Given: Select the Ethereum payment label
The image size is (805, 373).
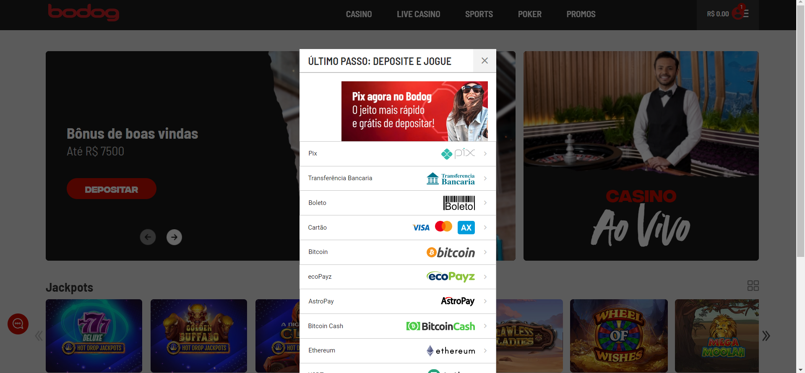Looking at the screenshot, I should click(x=322, y=350).
